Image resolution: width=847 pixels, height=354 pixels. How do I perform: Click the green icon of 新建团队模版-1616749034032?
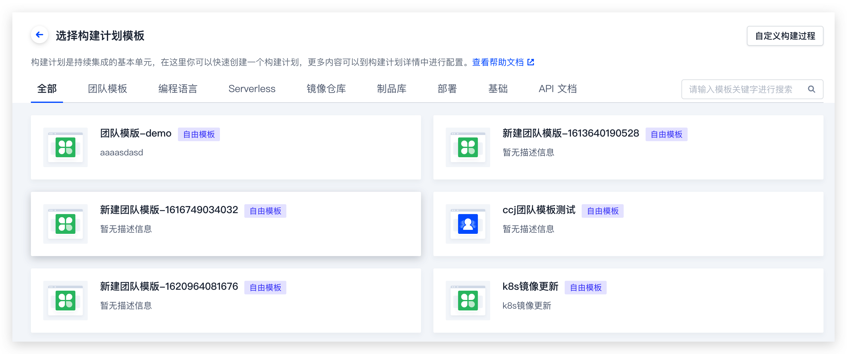[x=65, y=224]
